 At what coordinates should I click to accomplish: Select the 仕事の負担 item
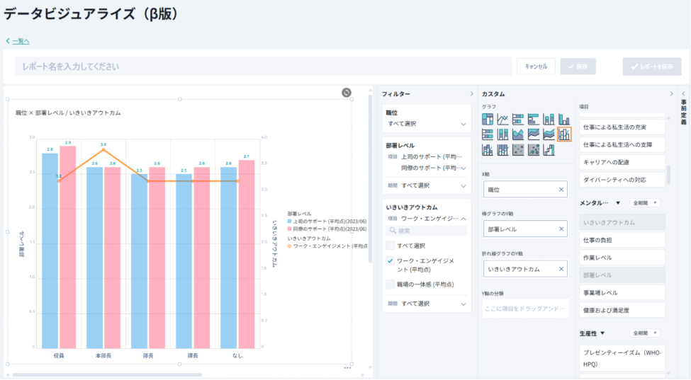(622, 240)
